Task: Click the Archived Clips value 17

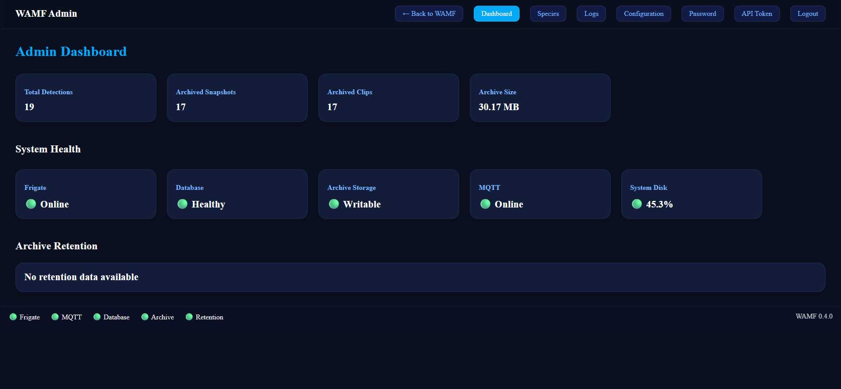Action: coord(332,107)
